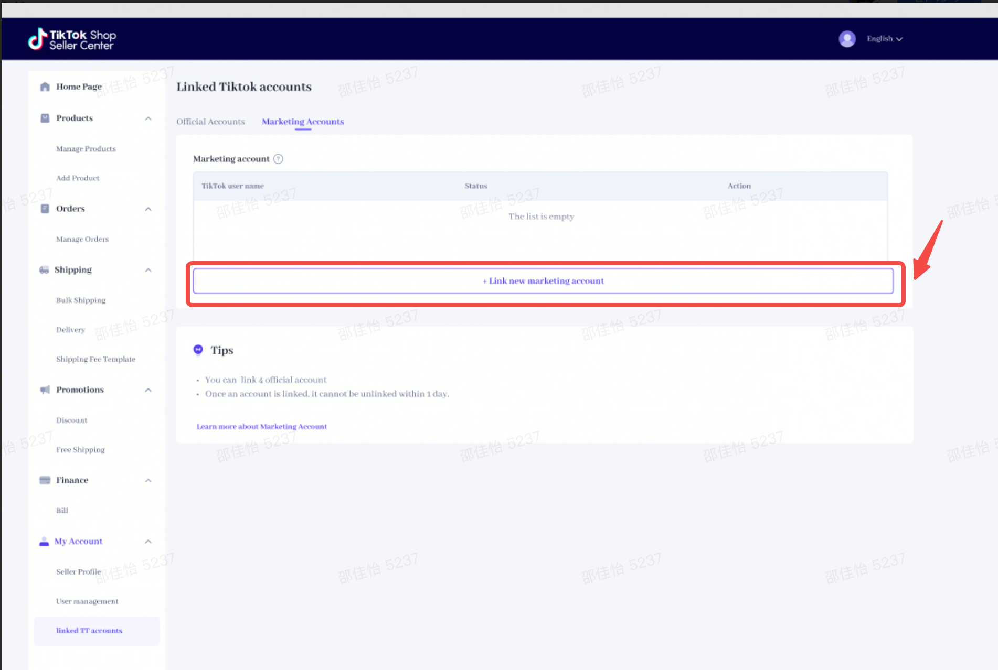Open Manage Products in the sidebar
The height and width of the screenshot is (670, 998).
click(86, 149)
